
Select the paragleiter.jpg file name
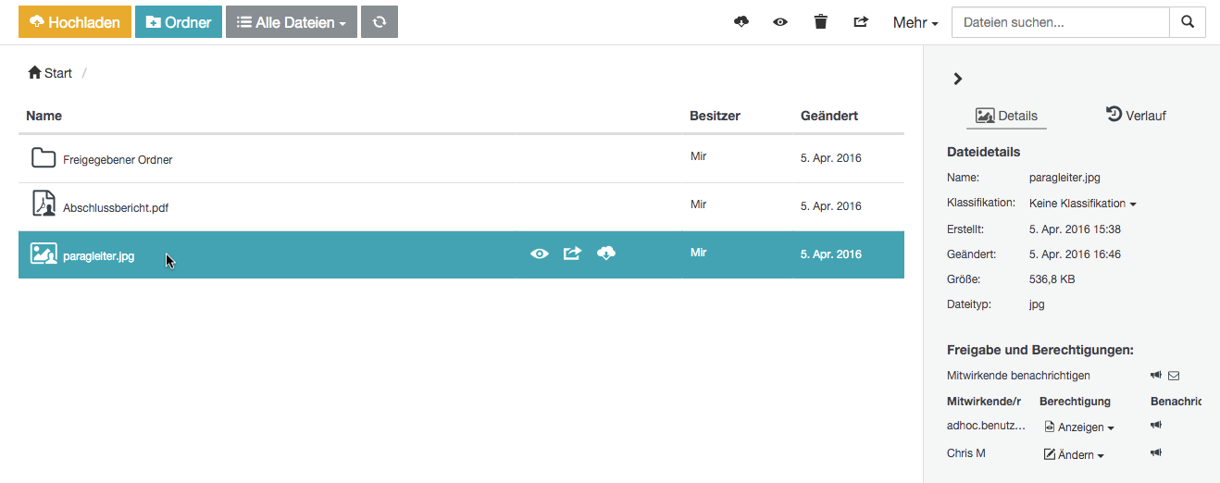coord(99,255)
